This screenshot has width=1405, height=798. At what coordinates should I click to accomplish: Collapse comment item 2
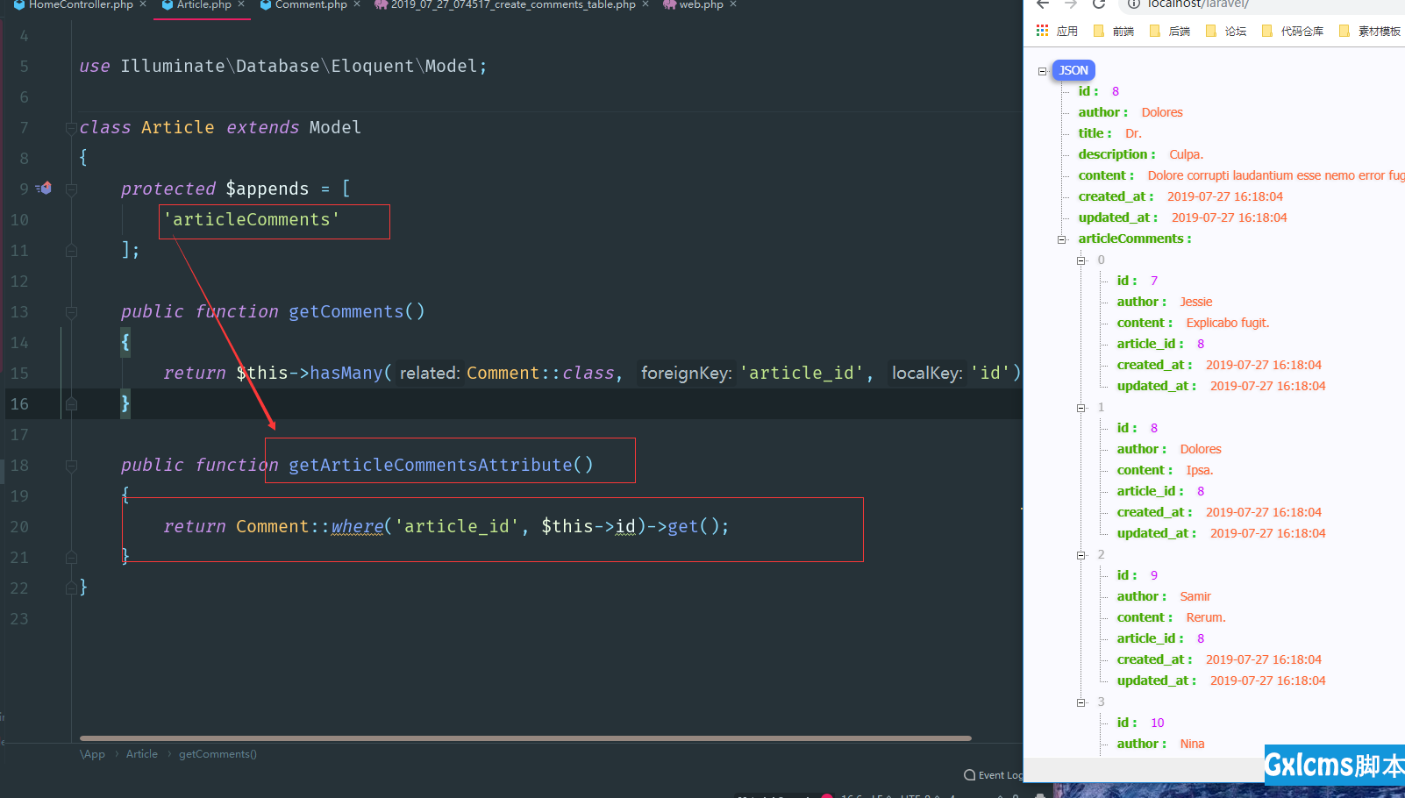point(1080,555)
